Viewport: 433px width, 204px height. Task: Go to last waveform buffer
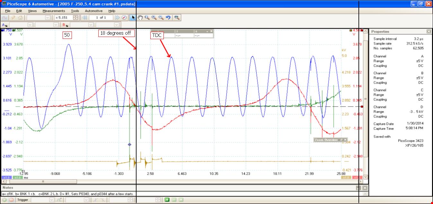117,18
